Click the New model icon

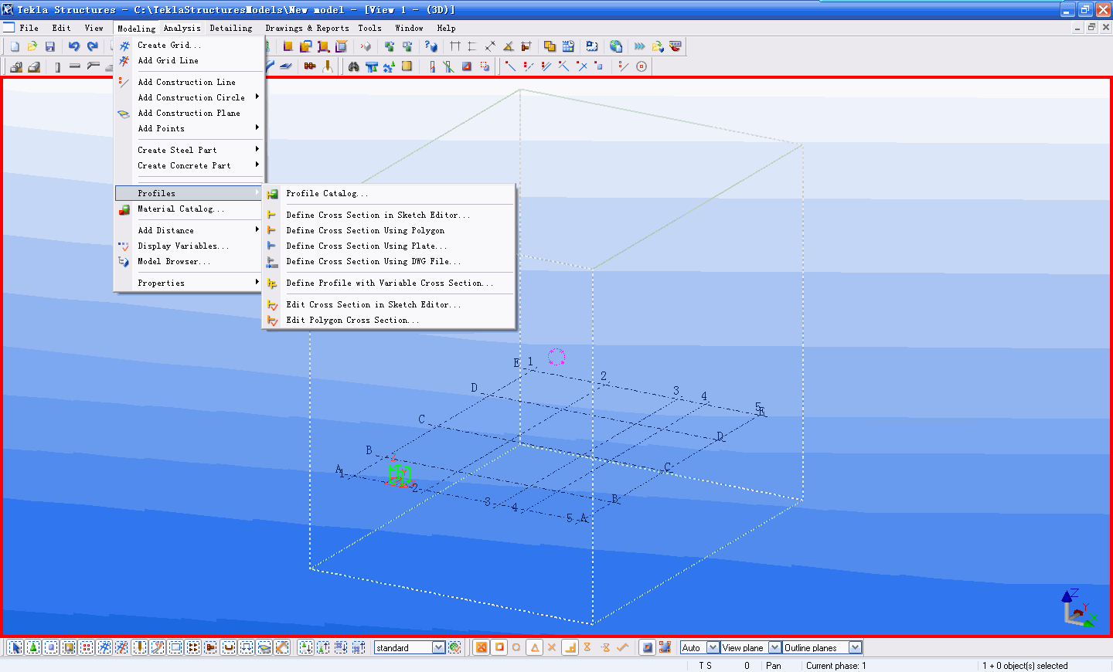click(x=15, y=46)
